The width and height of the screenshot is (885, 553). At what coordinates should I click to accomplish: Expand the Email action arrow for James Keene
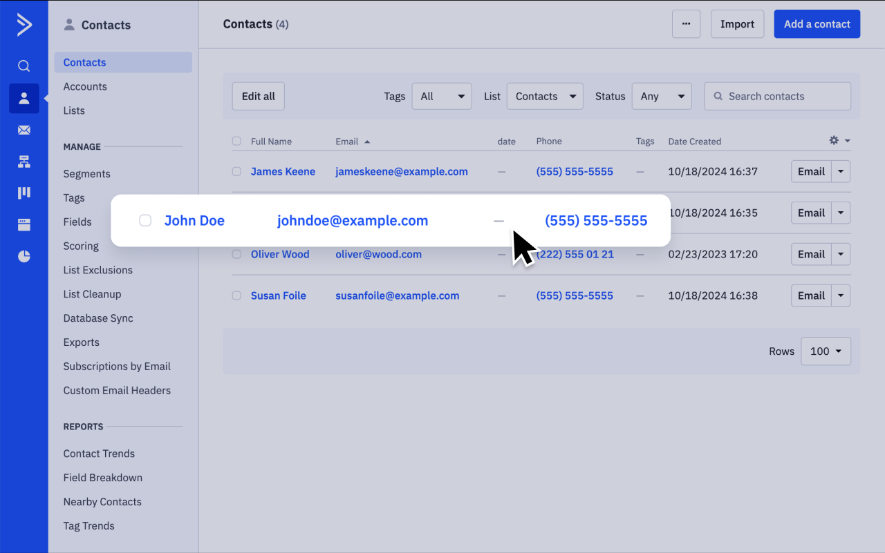[x=841, y=171]
